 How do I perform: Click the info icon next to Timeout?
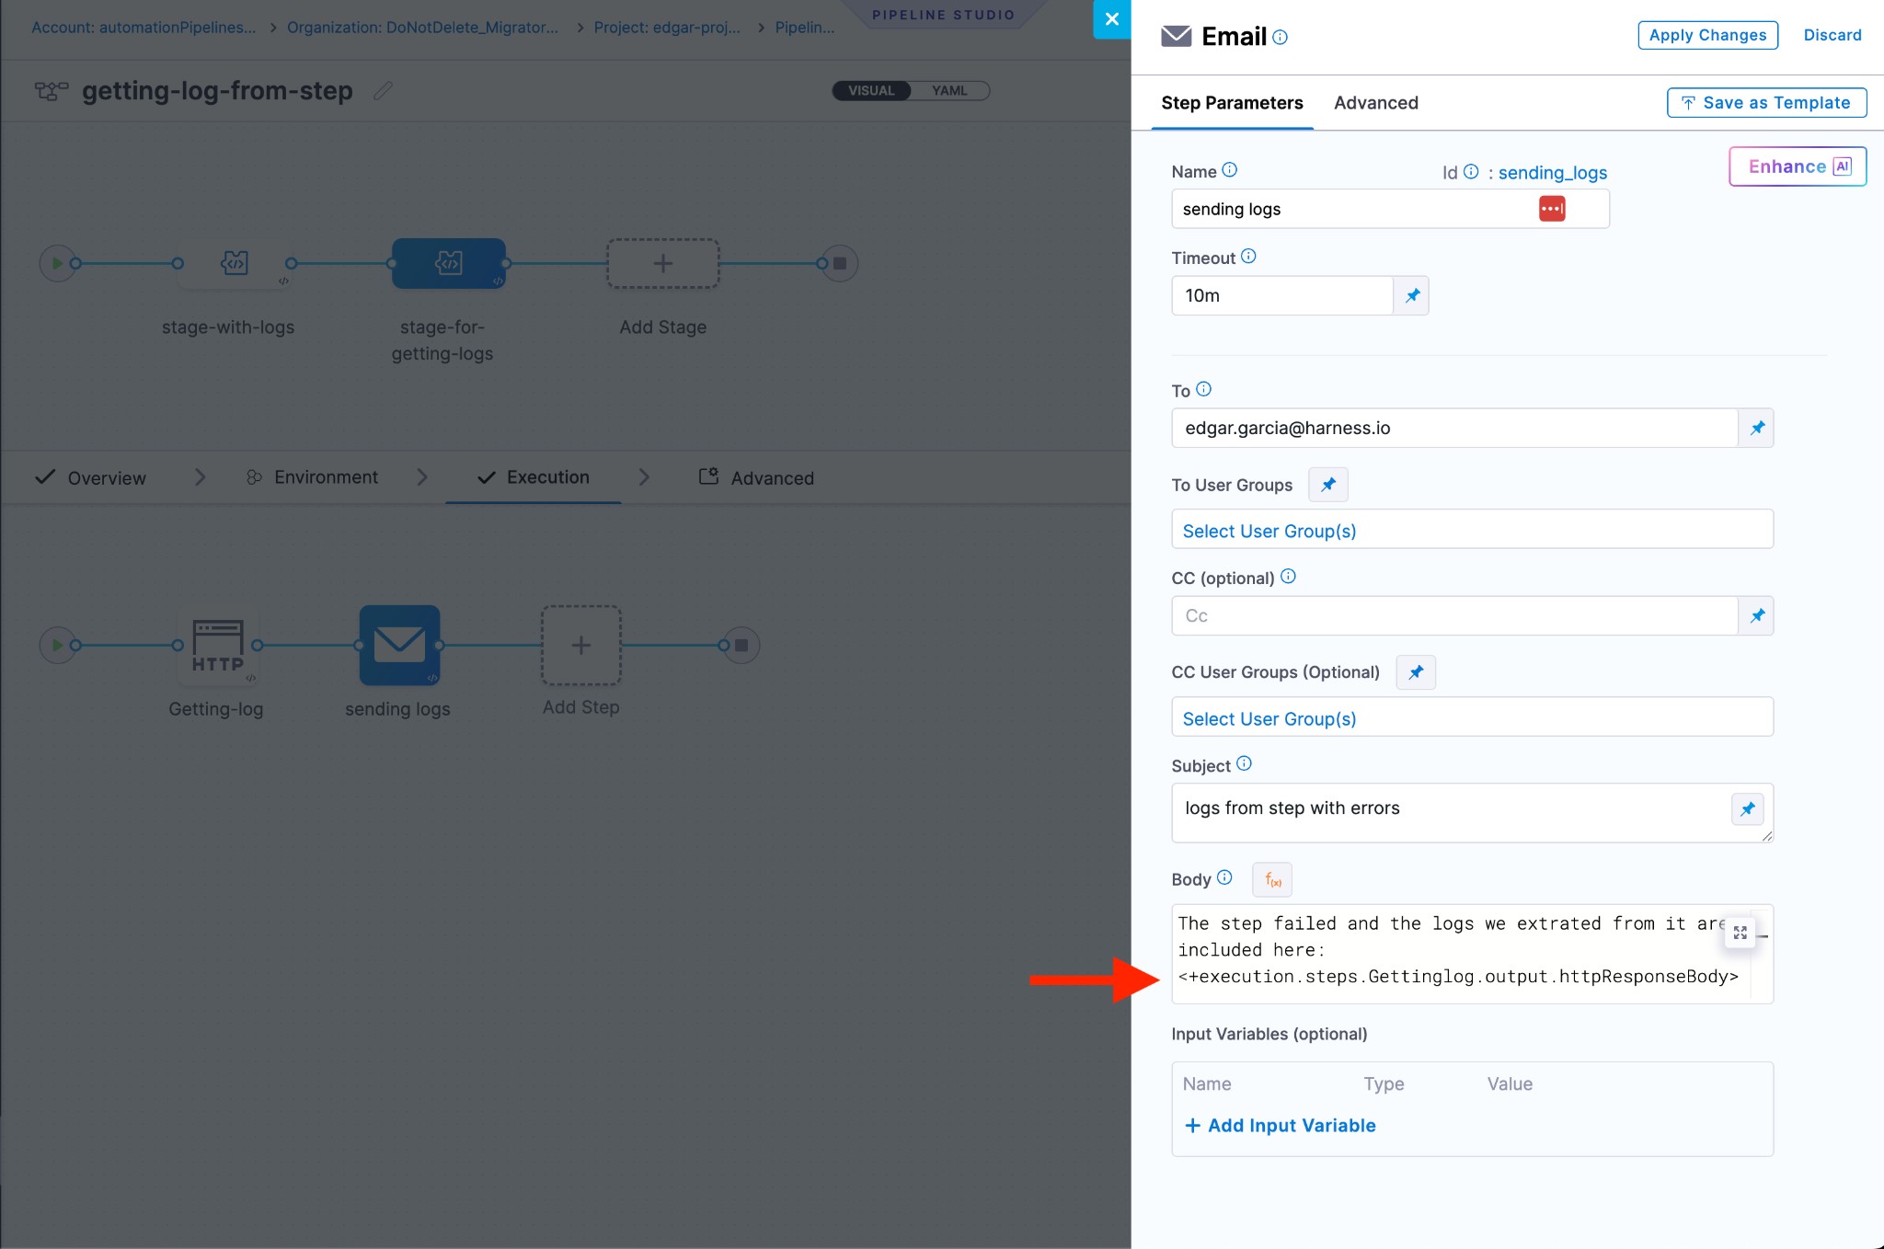1248,257
